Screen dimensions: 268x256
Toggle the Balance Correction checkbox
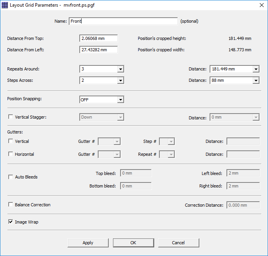[11, 205]
